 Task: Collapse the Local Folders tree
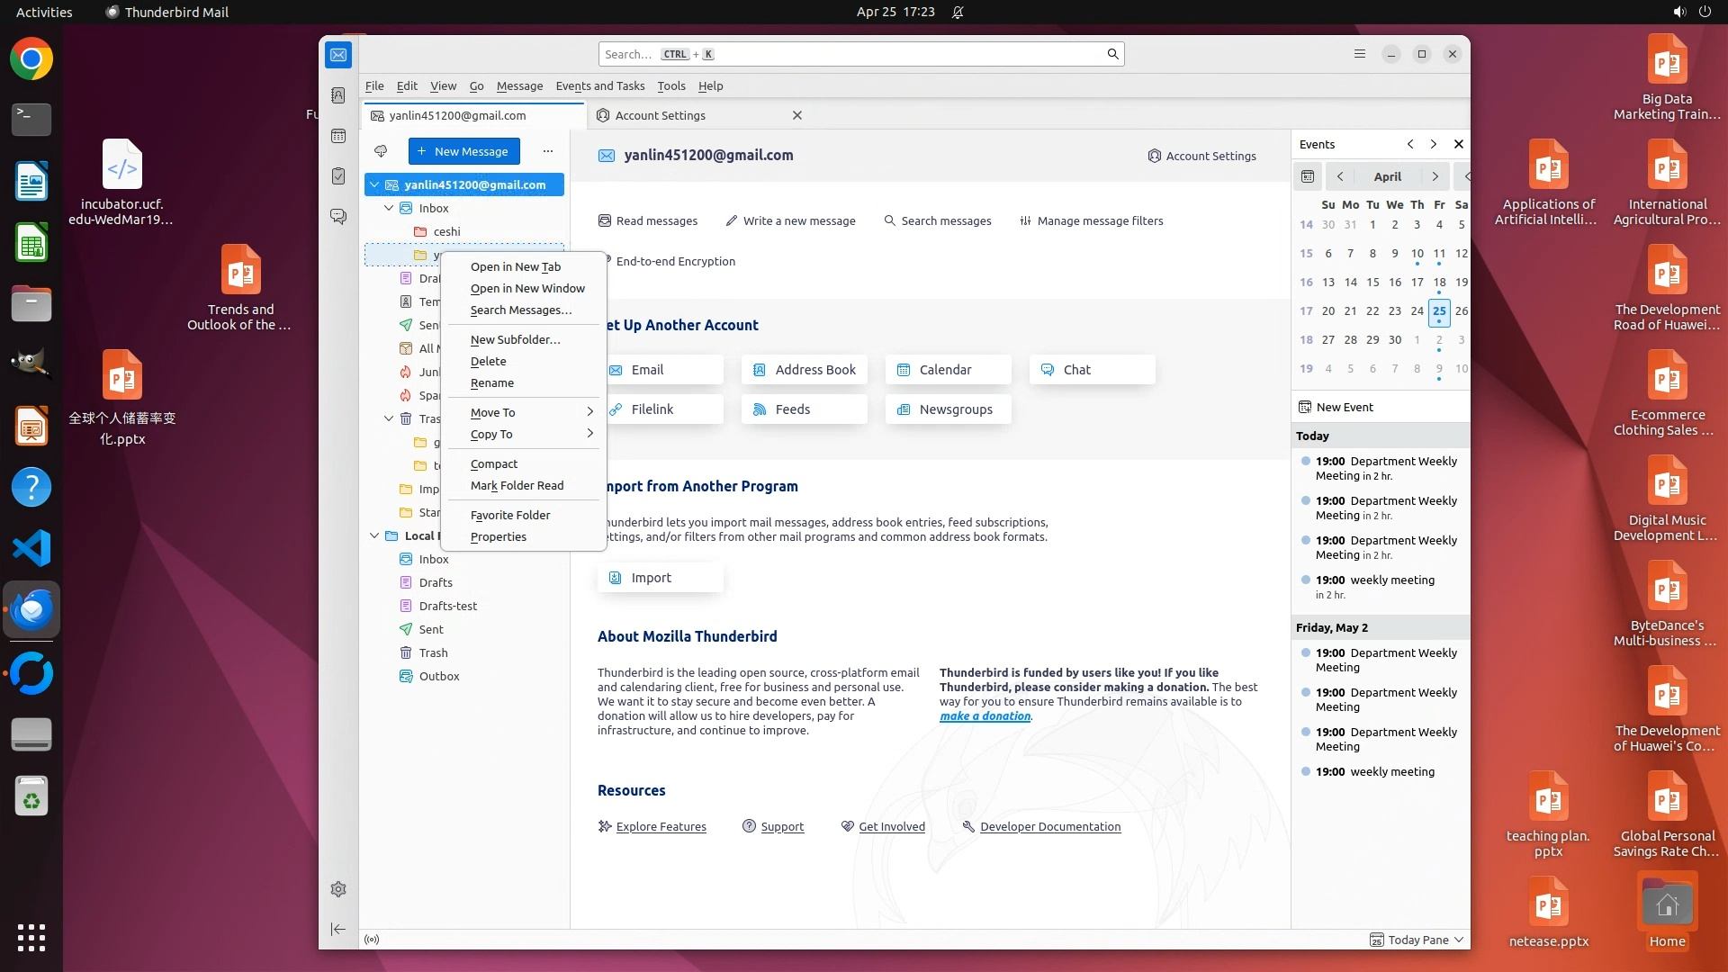click(x=374, y=535)
